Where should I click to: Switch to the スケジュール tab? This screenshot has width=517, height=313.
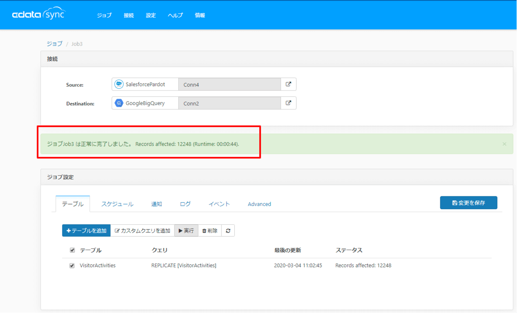tap(117, 204)
